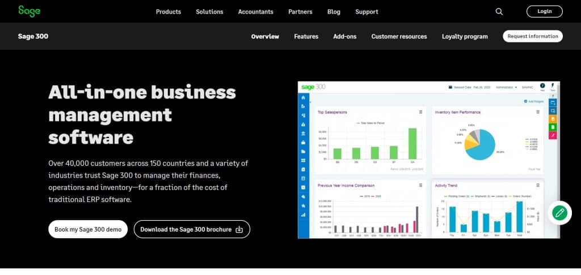Click the Top Salespersons widget title
The image size is (581, 275).
[x=332, y=112]
